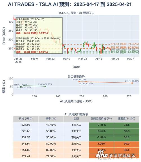Click weekly header '当周价格信息 (2025-04-14 至 2025-04-16)'
This screenshot has width=141, height=162.
click(x=39, y=39)
